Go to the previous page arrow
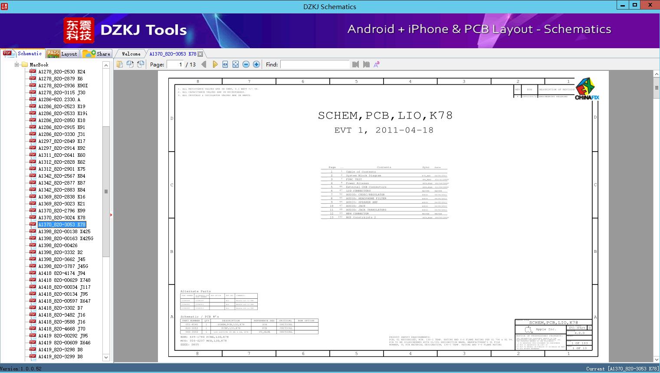The height and width of the screenshot is (373, 660). 204,64
